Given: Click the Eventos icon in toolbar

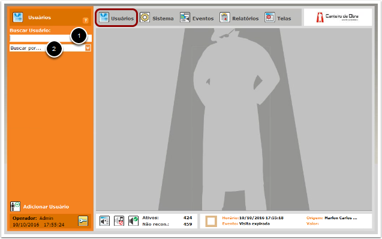Looking at the screenshot, I should (185, 17).
